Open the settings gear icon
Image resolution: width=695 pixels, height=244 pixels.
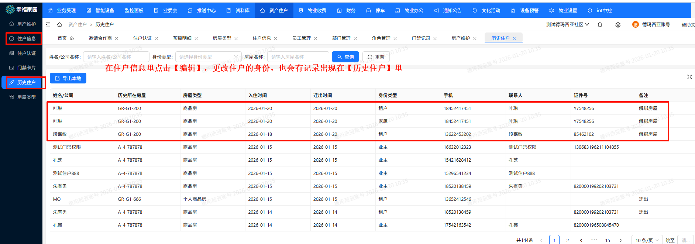618,25
